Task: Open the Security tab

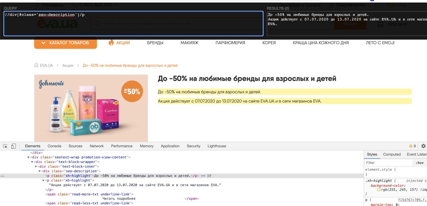Action: coord(194,146)
